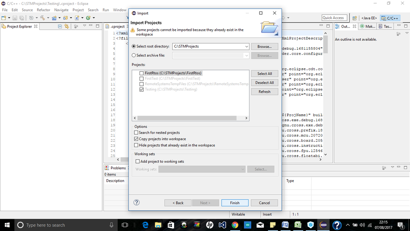
Task: Click Browse for root directory
Action: (264, 46)
